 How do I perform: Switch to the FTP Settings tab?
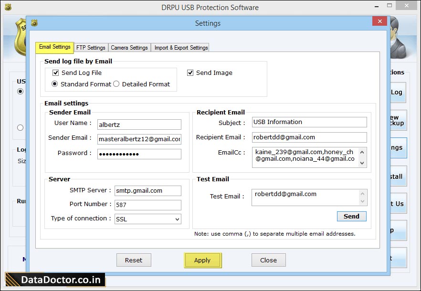coord(91,47)
